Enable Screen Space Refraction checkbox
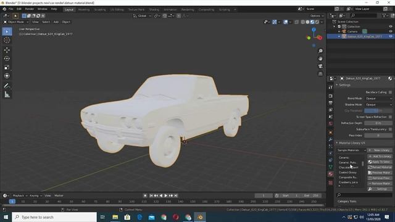Viewport: 395px width, 222px height. [x=390, y=117]
